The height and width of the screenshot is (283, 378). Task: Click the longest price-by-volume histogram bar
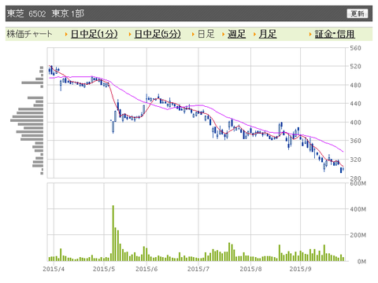(27, 120)
